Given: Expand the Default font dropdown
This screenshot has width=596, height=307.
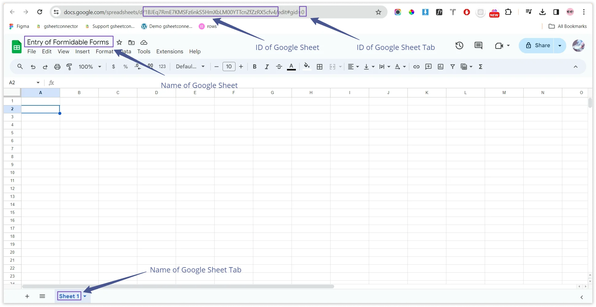Looking at the screenshot, I should click(190, 67).
